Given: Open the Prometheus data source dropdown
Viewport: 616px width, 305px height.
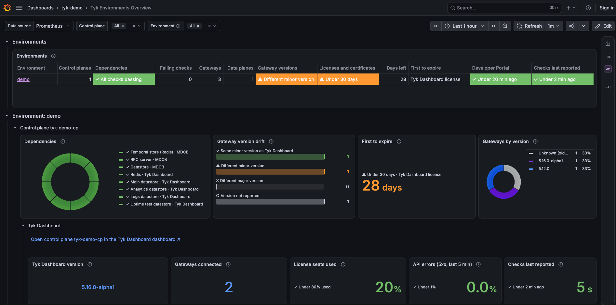Looking at the screenshot, I should (x=53, y=26).
